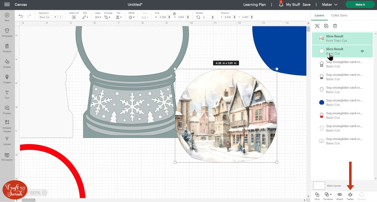377x202 pixels.
Task: Open the hamburger main menu
Action: click(7, 5)
